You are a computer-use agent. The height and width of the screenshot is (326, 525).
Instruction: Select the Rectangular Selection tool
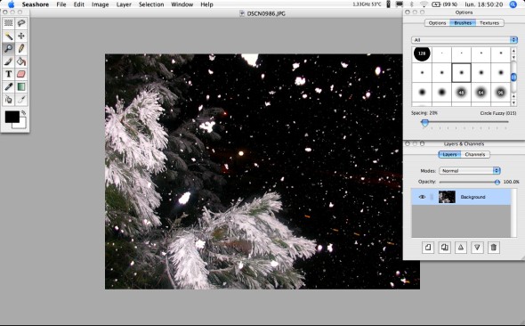[x=8, y=23]
